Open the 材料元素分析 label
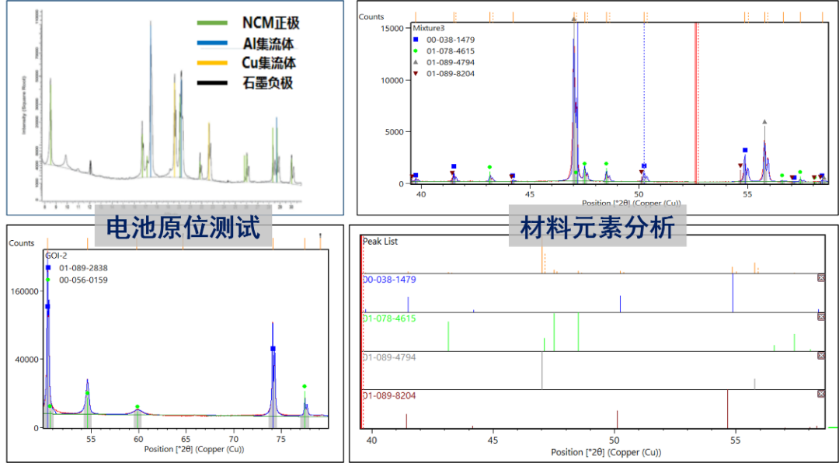 pos(597,227)
